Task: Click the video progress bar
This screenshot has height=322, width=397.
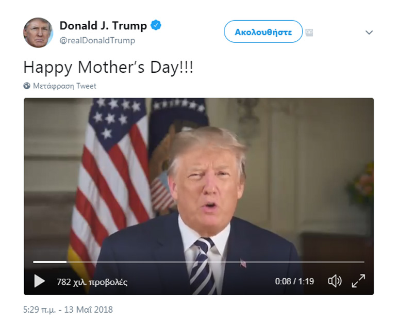Action: [198, 262]
